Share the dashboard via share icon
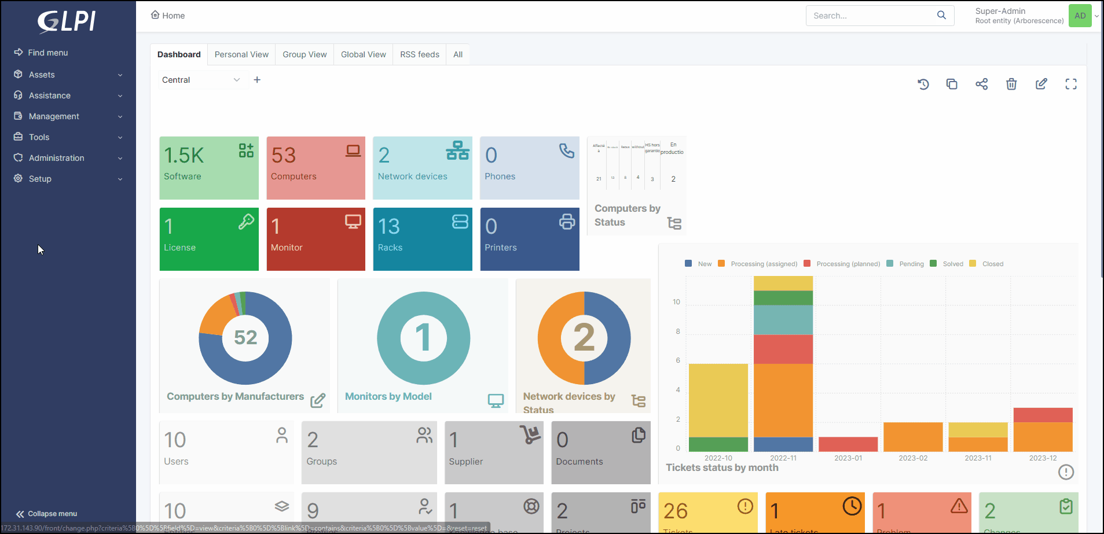The image size is (1104, 534). (x=982, y=84)
